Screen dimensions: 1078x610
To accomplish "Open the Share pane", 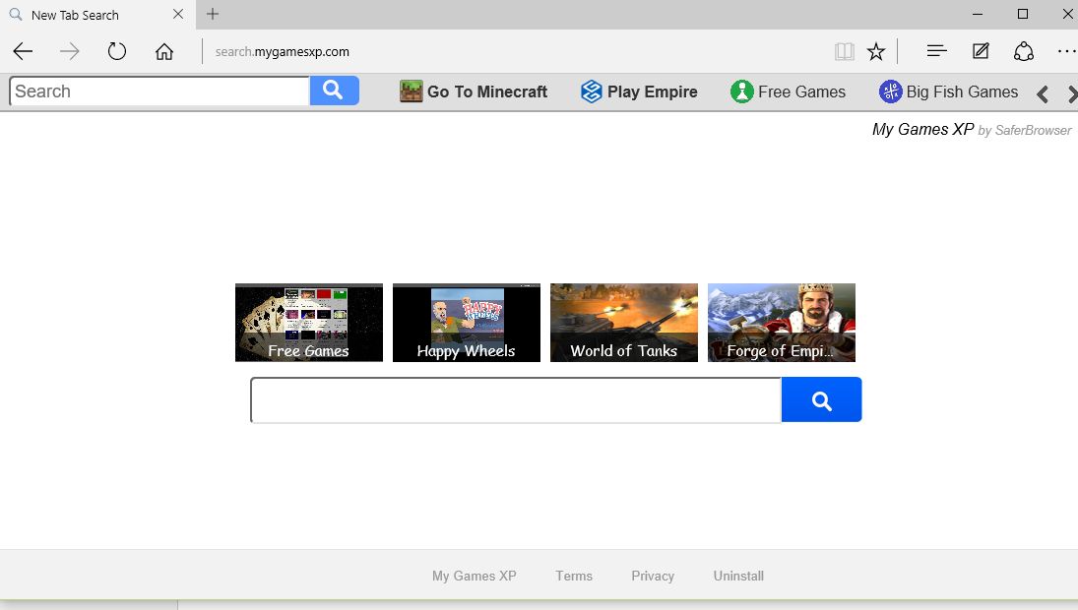I will pos(1024,51).
